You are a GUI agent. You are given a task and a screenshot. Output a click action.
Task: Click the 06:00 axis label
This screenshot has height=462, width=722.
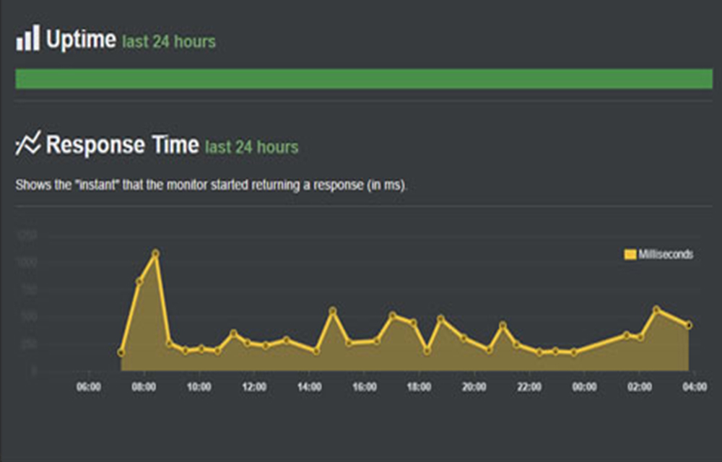pyautogui.click(x=88, y=387)
